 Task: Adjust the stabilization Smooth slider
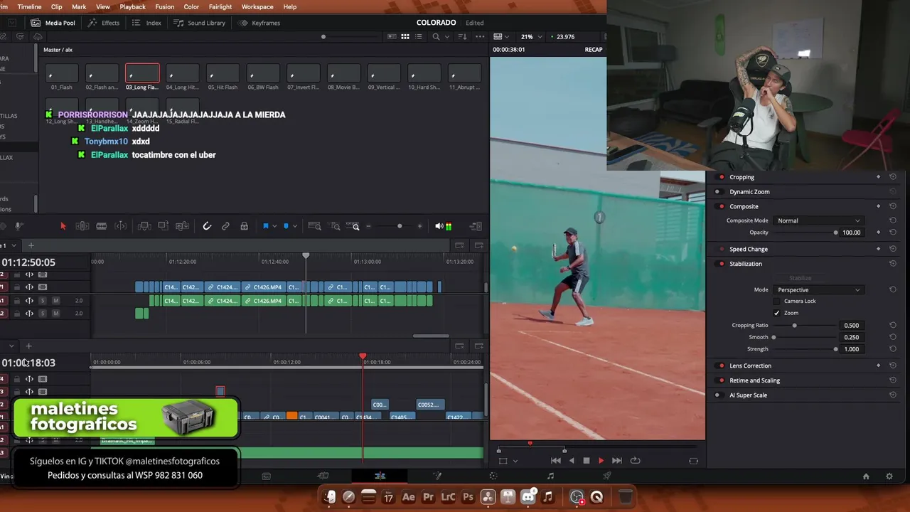point(773,337)
